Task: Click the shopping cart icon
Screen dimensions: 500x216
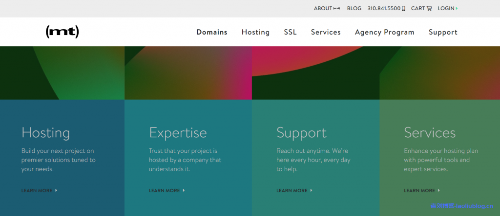Action: click(x=429, y=8)
